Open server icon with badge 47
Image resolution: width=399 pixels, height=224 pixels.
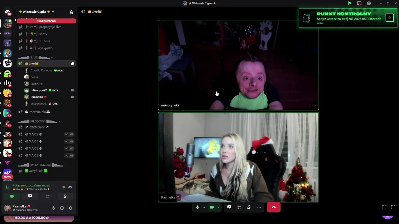coord(7,103)
